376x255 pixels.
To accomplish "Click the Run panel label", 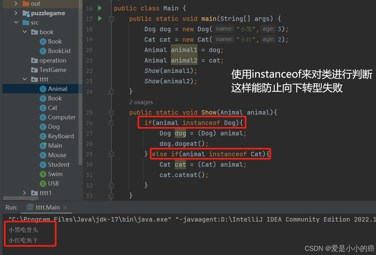I will click(x=11, y=207).
